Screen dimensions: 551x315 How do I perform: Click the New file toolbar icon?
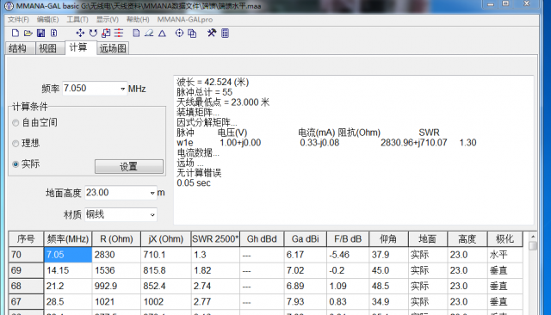pos(15,34)
